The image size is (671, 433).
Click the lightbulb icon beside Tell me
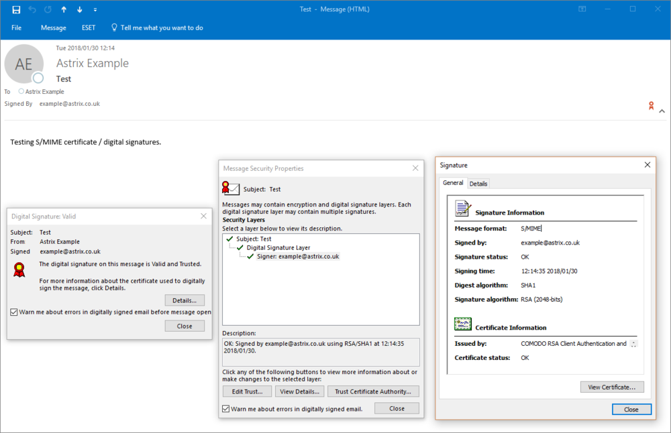tap(114, 27)
